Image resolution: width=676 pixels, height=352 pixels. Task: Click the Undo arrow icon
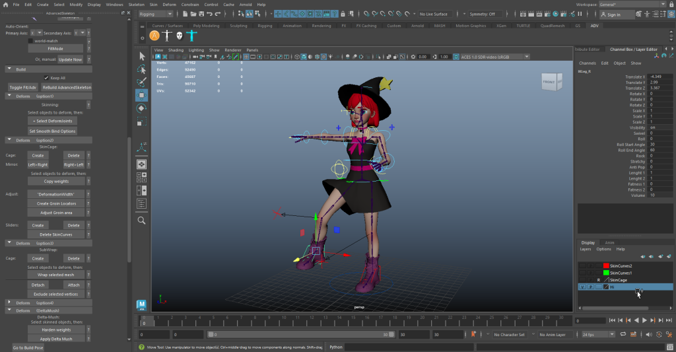coord(209,15)
